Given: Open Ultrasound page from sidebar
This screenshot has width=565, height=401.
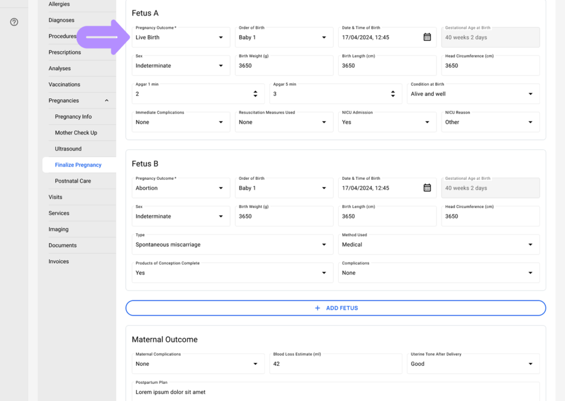Looking at the screenshot, I should pyautogui.click(x=68, y=149).
